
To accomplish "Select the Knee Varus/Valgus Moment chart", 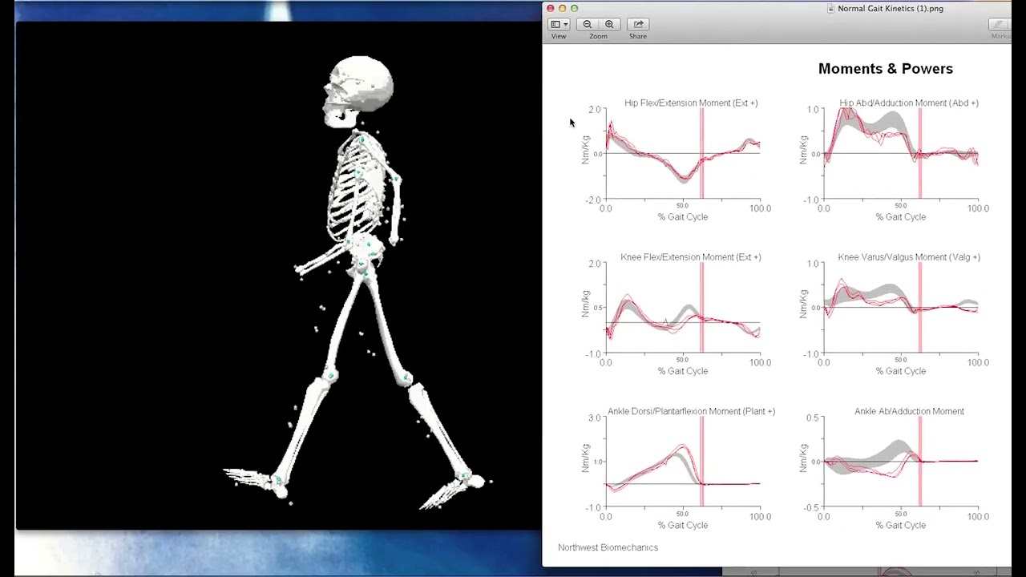I will tap(901, 308).
